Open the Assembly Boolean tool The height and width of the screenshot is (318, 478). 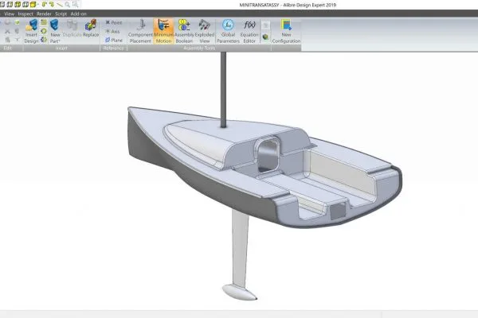coord(184,31)
